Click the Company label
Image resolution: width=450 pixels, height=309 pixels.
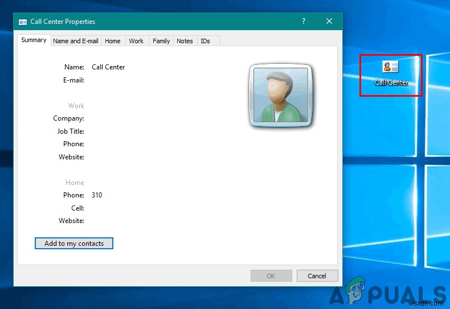[68, 118]
